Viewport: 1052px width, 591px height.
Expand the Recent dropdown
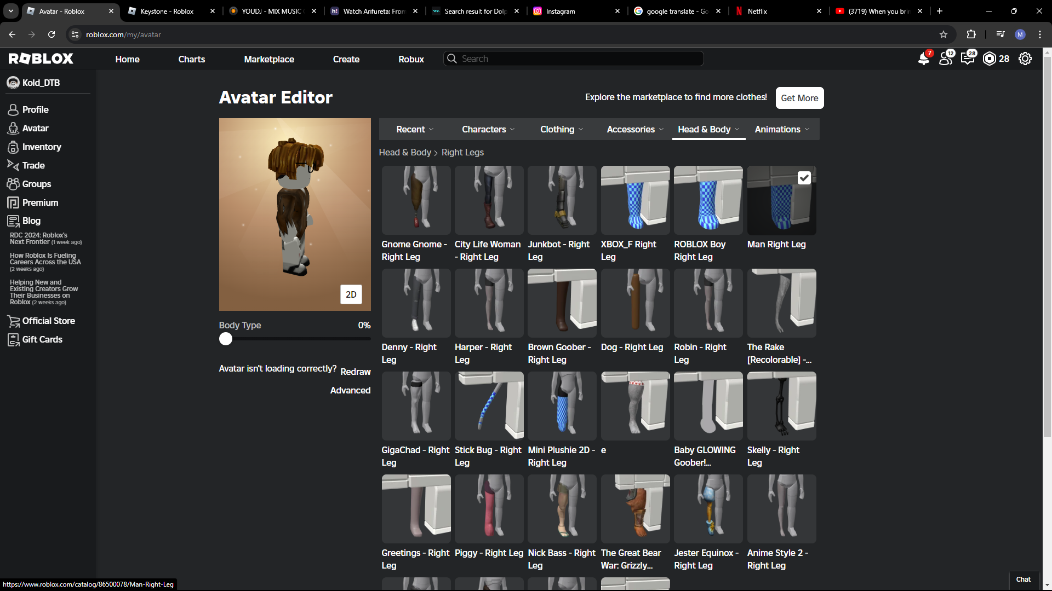click(415, 129)
